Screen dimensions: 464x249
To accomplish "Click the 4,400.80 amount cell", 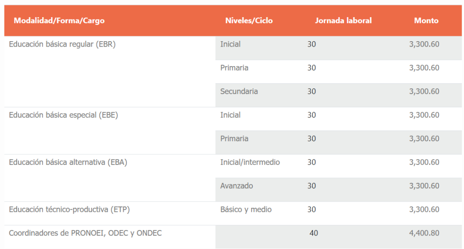I will (x=424, y=233).
